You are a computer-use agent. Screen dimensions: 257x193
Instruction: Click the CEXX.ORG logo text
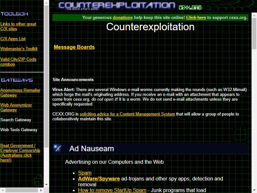point(190,7)
